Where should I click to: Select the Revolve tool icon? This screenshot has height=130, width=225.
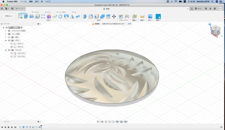[32, 17]
